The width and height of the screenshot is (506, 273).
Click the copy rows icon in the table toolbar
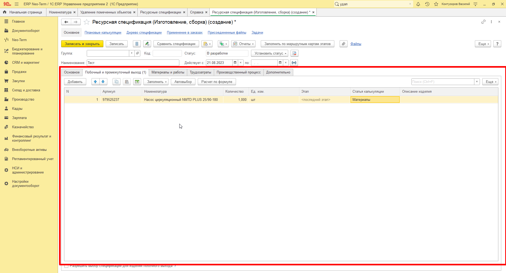117,82
